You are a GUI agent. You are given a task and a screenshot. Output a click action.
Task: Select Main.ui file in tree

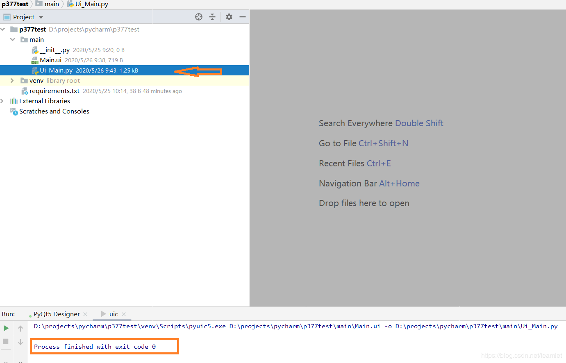[50, 60]
